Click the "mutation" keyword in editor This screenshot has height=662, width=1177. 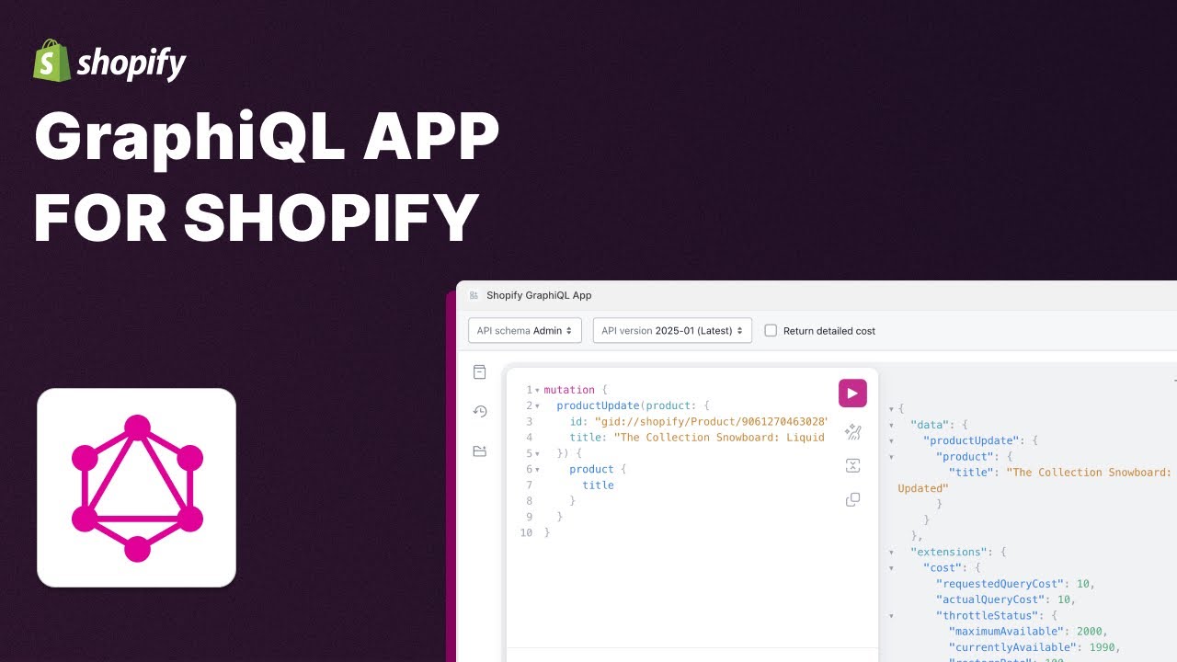pos(569,390)
